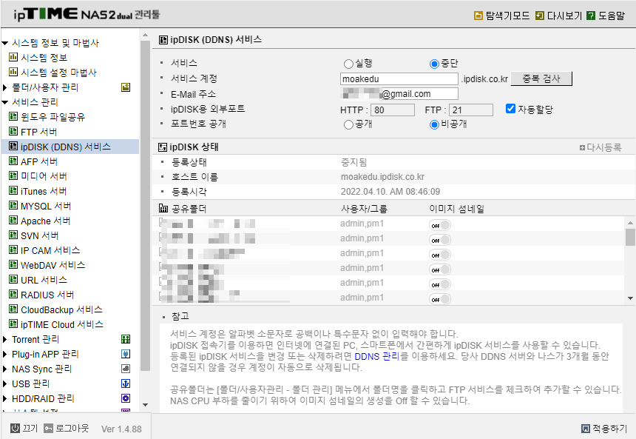Click the USB 관리 USB icon

point(126,383)
